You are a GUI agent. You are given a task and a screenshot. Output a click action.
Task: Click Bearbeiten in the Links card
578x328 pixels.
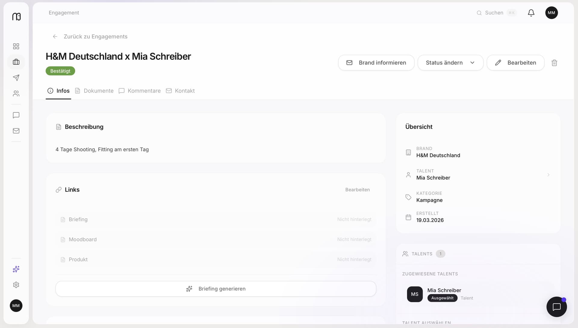pyautogui.click(x=357, y=190)
